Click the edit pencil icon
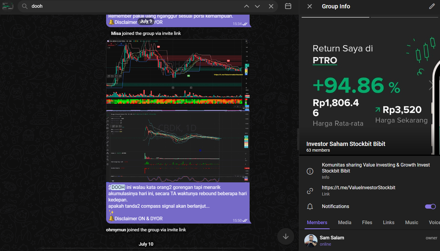Image resolution: width=440 pixels, height=251 pixels. coord(432,6)
